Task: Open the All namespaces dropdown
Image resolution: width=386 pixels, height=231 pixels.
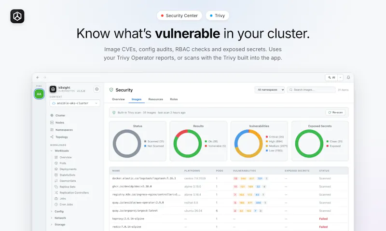Action: [270, 90]
